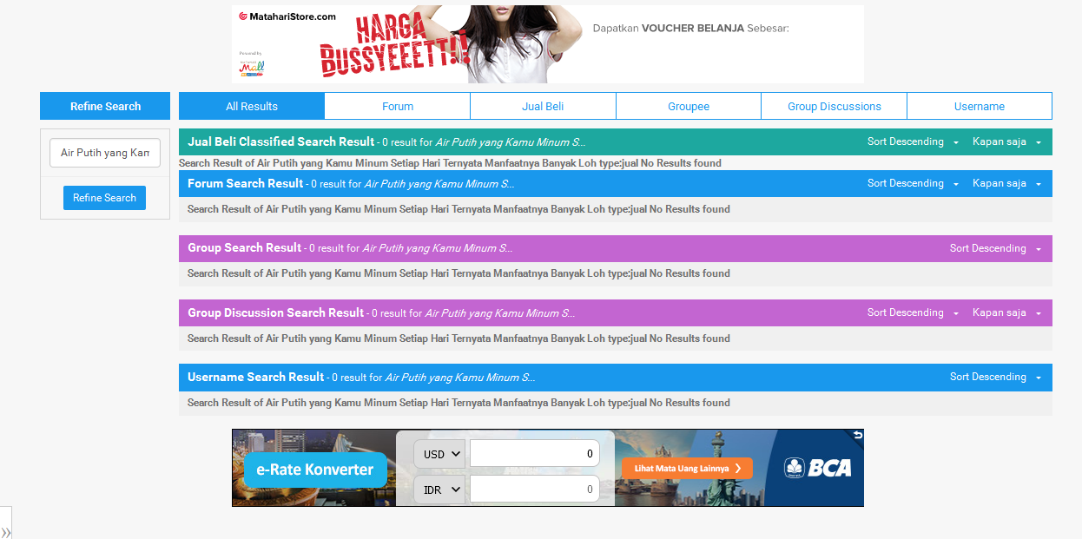Open Kapan saja in Forum Search Result
Viewport: 1082px width, 539px height.
pyautogui.click(x=1006, y=183)
